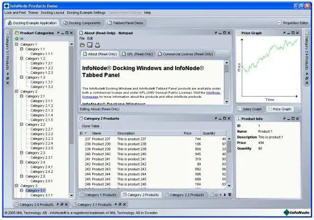314x220 pixels.
Task: Select the Product 241 table row
Action: (x=153, y=159)
